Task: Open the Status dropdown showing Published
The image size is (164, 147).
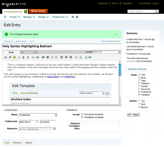Action: coord(38,115)
